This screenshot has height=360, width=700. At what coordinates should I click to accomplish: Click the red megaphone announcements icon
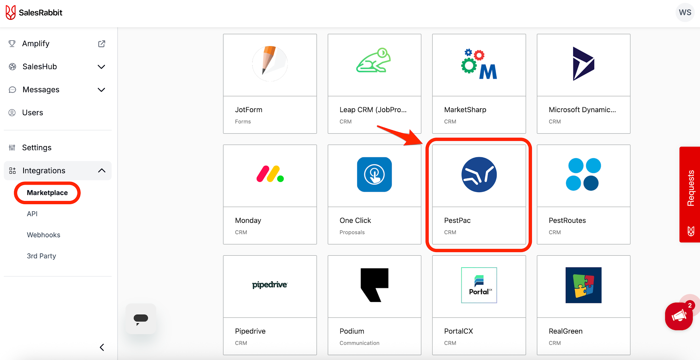pyautogui.click(x=679, y=316)
